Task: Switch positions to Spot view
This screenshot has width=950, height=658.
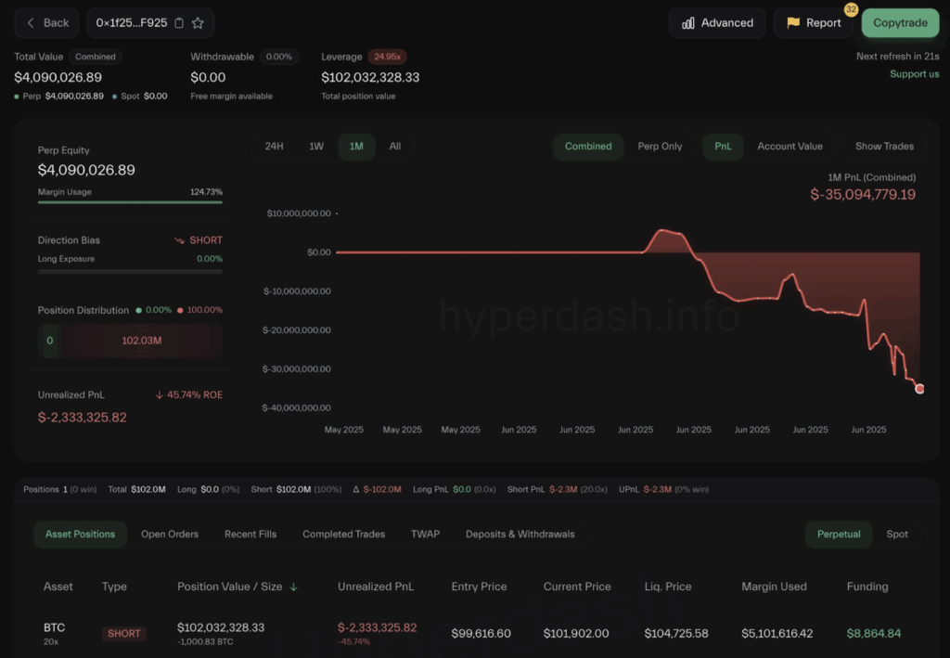Action: tap(897, 535)
